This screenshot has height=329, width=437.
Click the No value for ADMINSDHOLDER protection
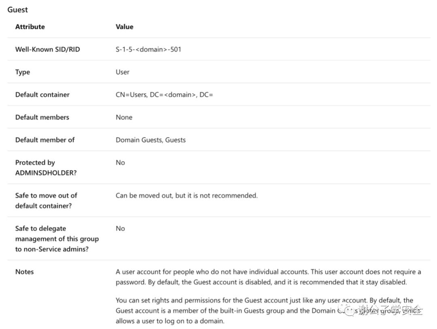120,163
